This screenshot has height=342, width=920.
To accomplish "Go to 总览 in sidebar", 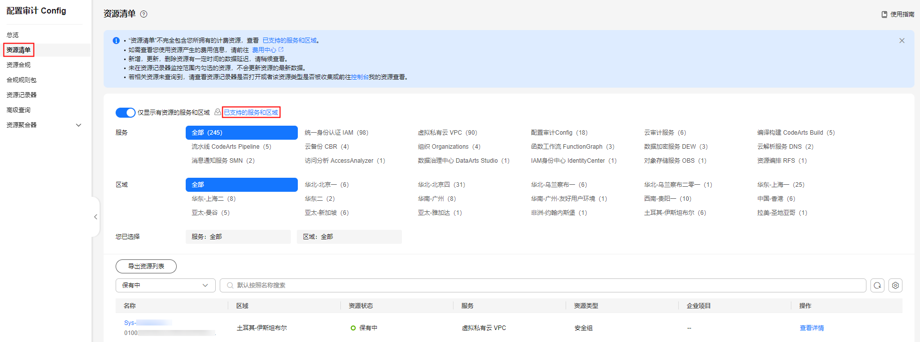I will [x=13, y=35].
